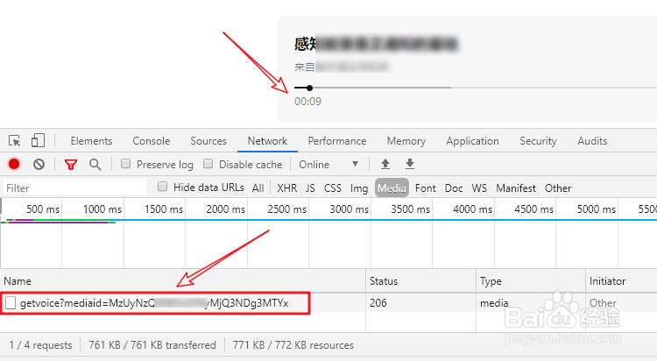Screen dimensions: 657x361
Task: Filter requests by Manifest
Action: click(x=516, y=188)
